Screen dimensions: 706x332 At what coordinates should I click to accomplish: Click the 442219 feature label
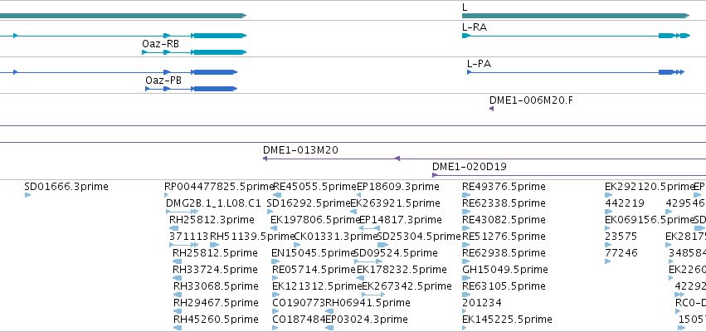click(625, 203)
